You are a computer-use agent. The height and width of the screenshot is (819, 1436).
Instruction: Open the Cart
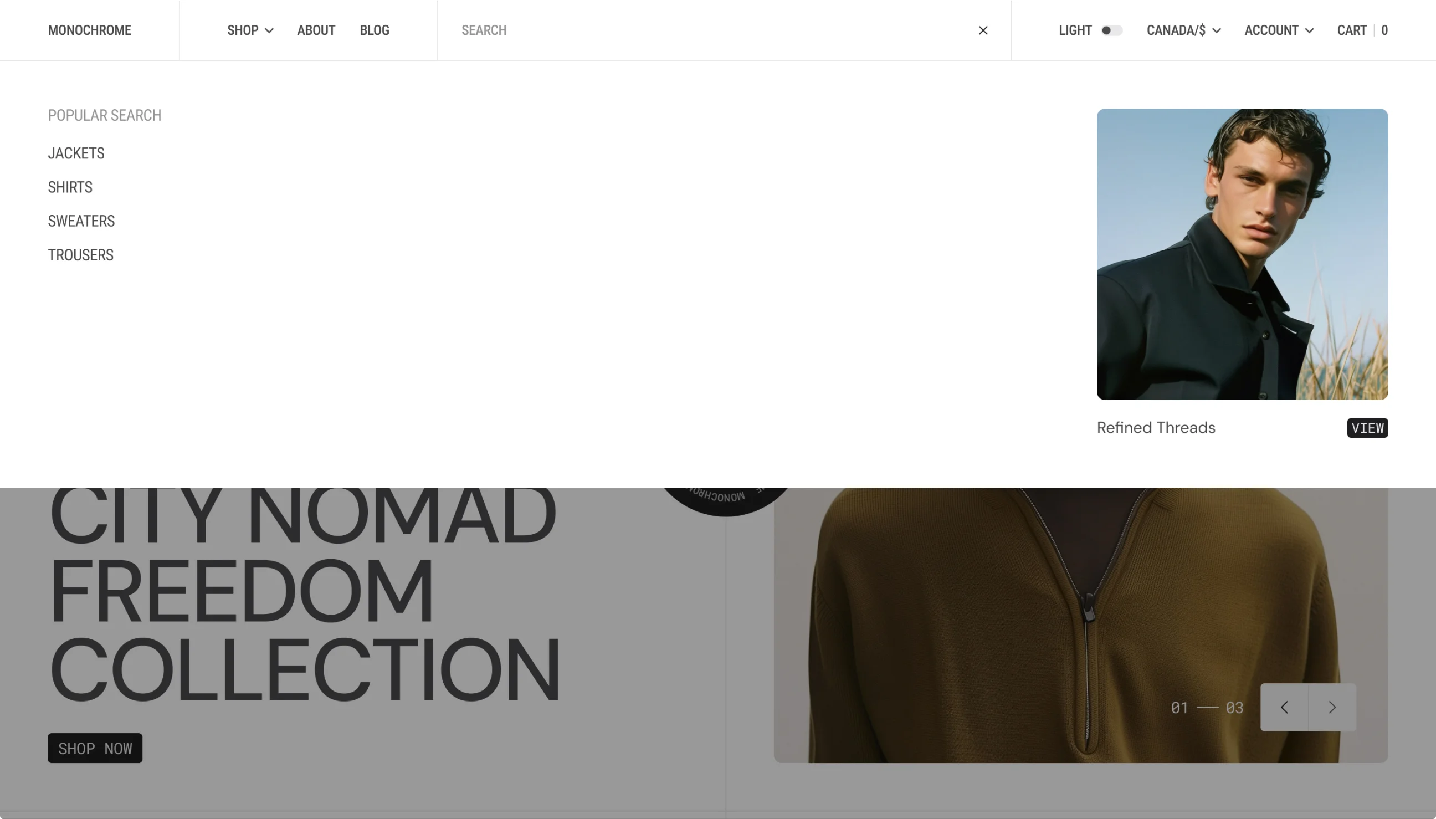1362,30
